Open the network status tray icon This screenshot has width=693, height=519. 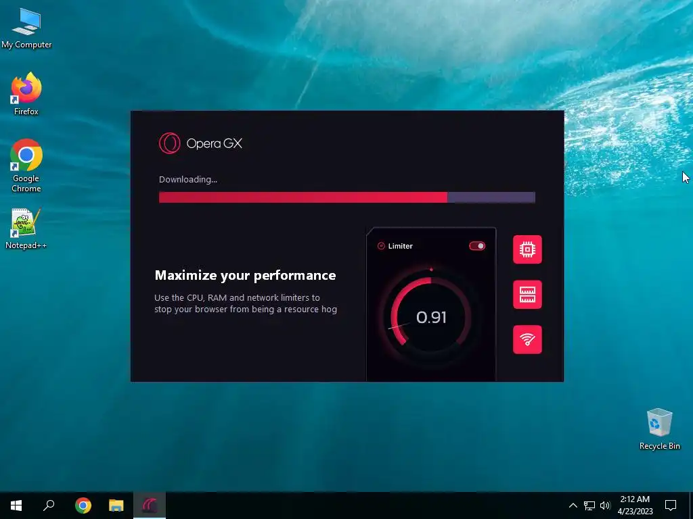[589, 505]
